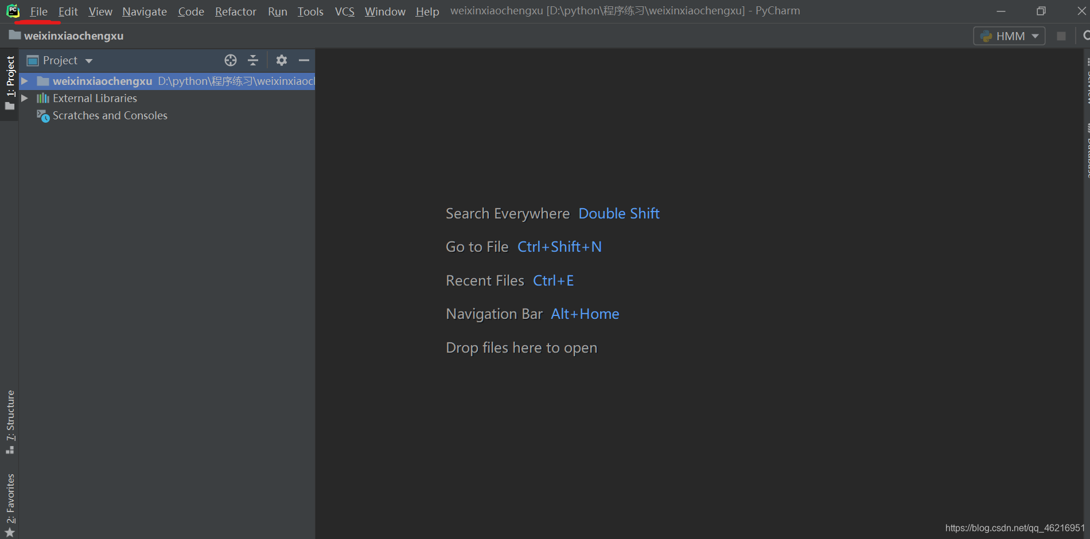The image size is (1090, 539).
Task: Select Scratches and Consoles item
Action: [110, 115]
